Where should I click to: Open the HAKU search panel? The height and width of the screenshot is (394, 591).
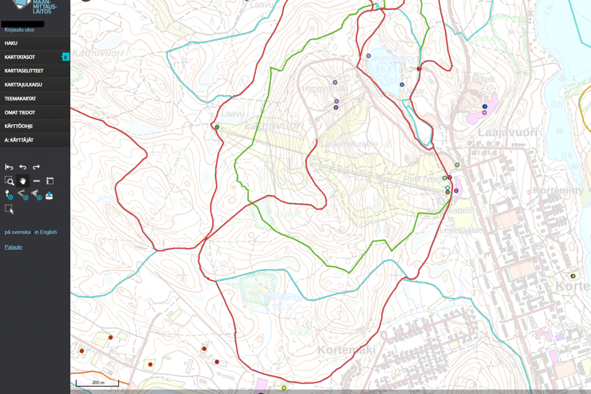tap(35, 43)
